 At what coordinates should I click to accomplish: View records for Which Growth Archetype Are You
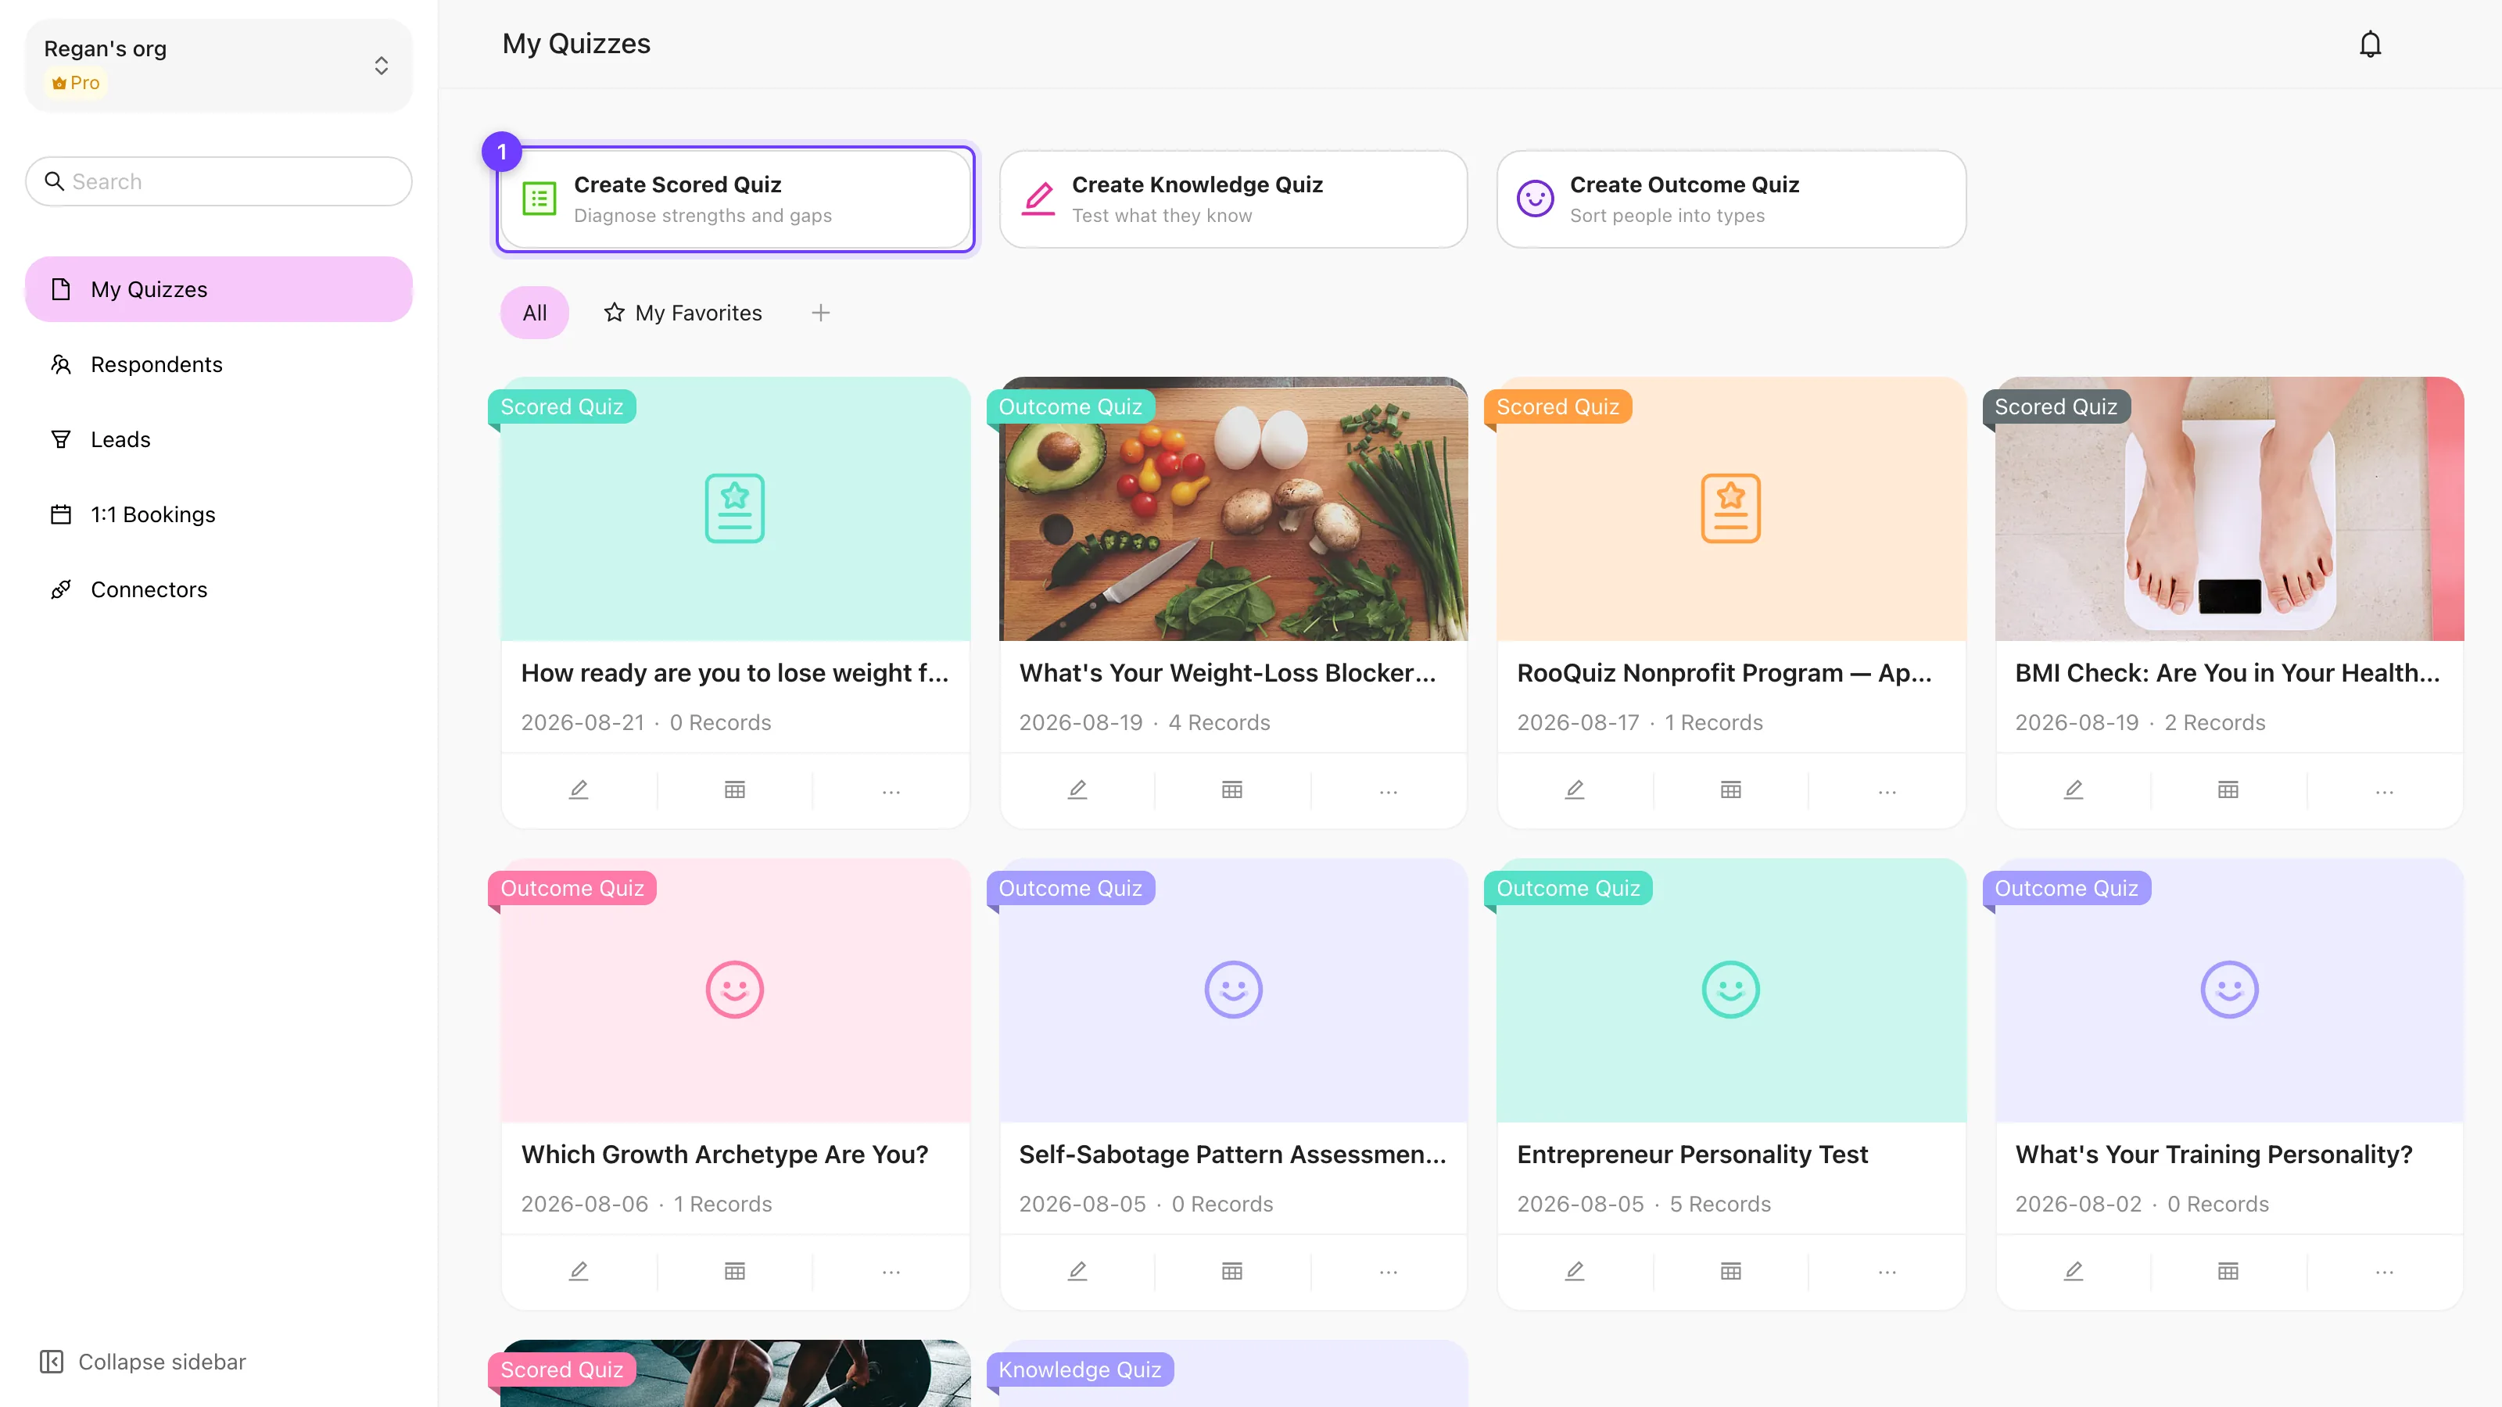[735, 1271]
